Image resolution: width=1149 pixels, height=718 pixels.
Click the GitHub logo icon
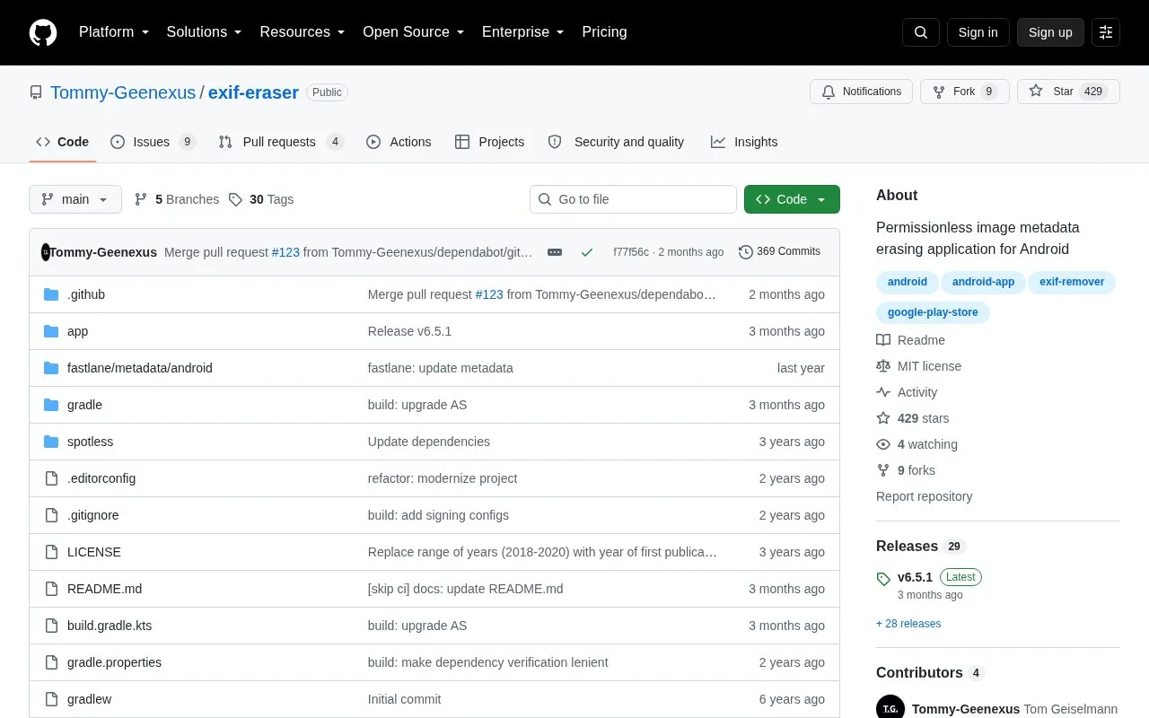point(43,32)
